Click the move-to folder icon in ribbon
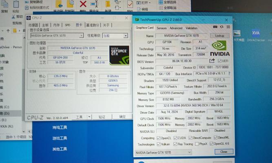This screenshot has width=272, height=163. [x=59, y=4]
